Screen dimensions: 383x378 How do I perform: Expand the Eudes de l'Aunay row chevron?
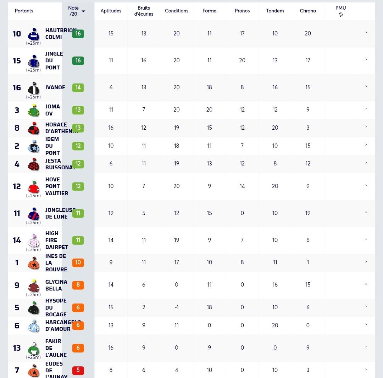(x=366, y=369)
